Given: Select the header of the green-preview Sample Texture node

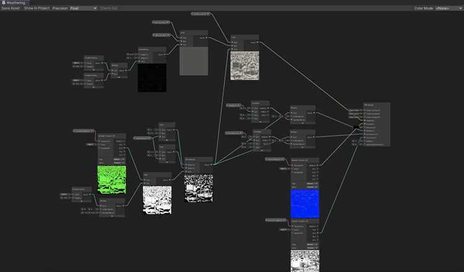Looking at the screenshot, I should [111, 136].
